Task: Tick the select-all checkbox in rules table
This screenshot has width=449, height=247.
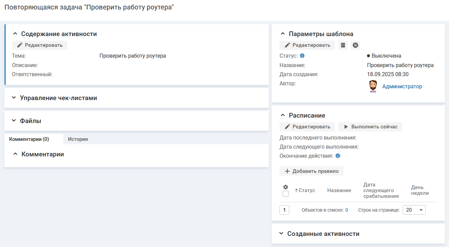Action: (286, 194)
